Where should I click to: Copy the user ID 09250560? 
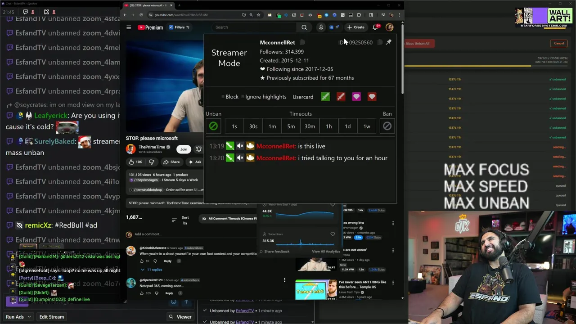coord(380,42)
